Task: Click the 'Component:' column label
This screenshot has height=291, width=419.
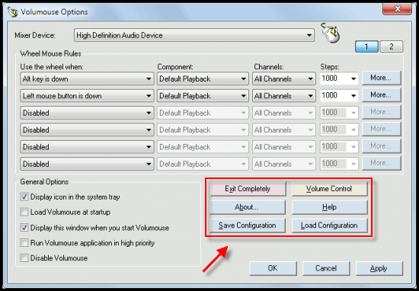Action: click(175, 67)
